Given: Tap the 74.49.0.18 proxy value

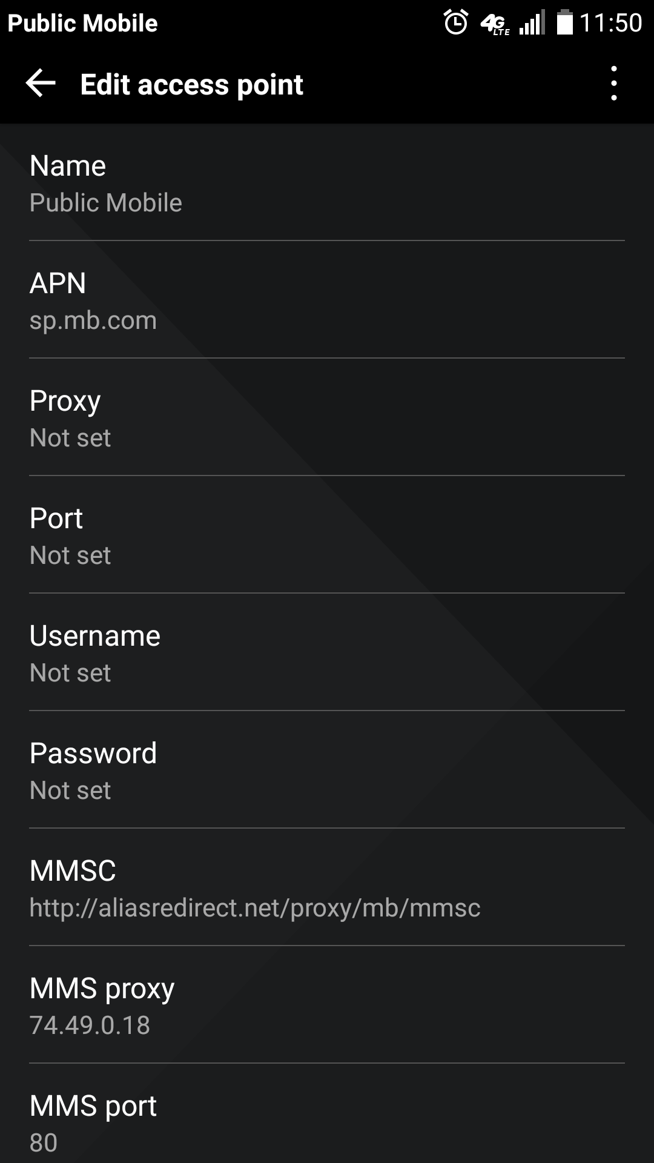Looking at the screenshot, I should click(90, 1025).
